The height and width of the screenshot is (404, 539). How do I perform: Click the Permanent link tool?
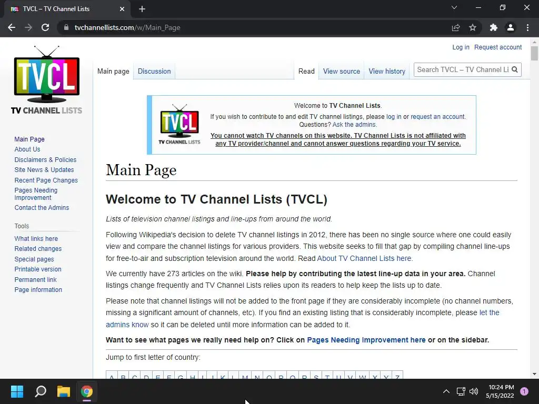(x=35, y=280)
